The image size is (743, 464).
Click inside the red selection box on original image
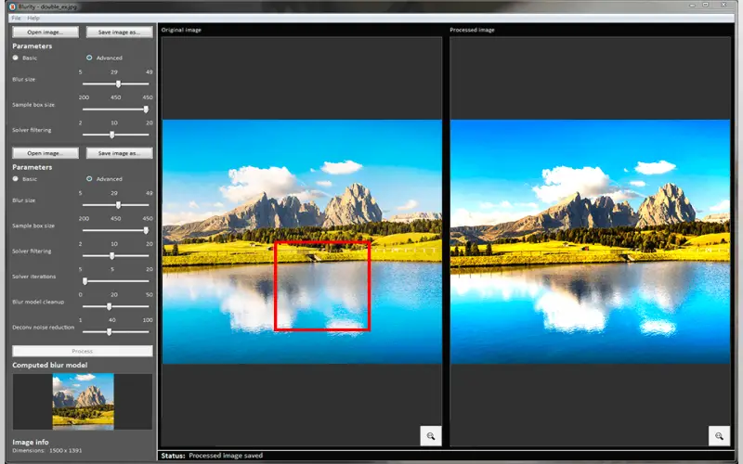322,286
